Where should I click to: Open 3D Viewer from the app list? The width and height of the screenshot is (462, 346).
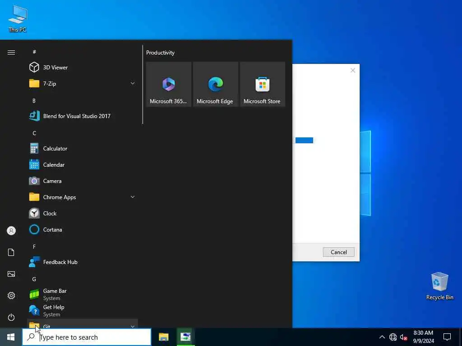83,68
